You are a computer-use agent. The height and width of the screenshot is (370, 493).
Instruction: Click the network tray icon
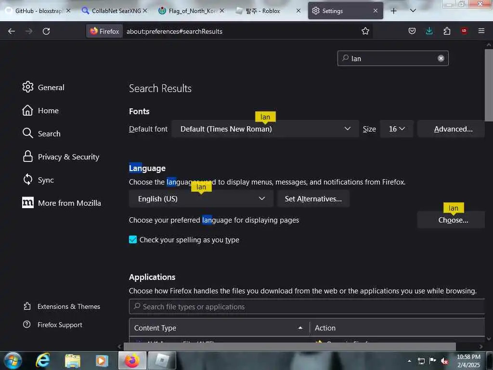click(421, 361)
